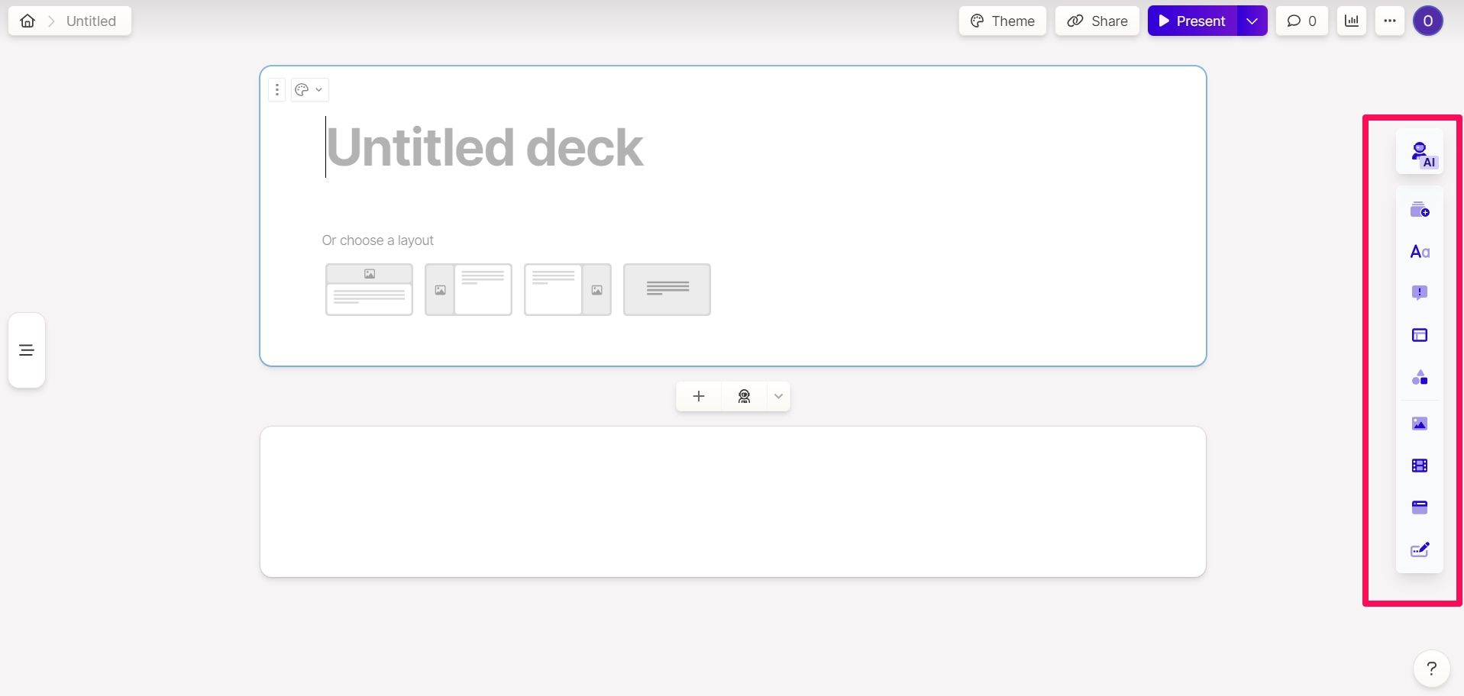
Task: Open the AI assistant panel
Action: point(1420,153)
